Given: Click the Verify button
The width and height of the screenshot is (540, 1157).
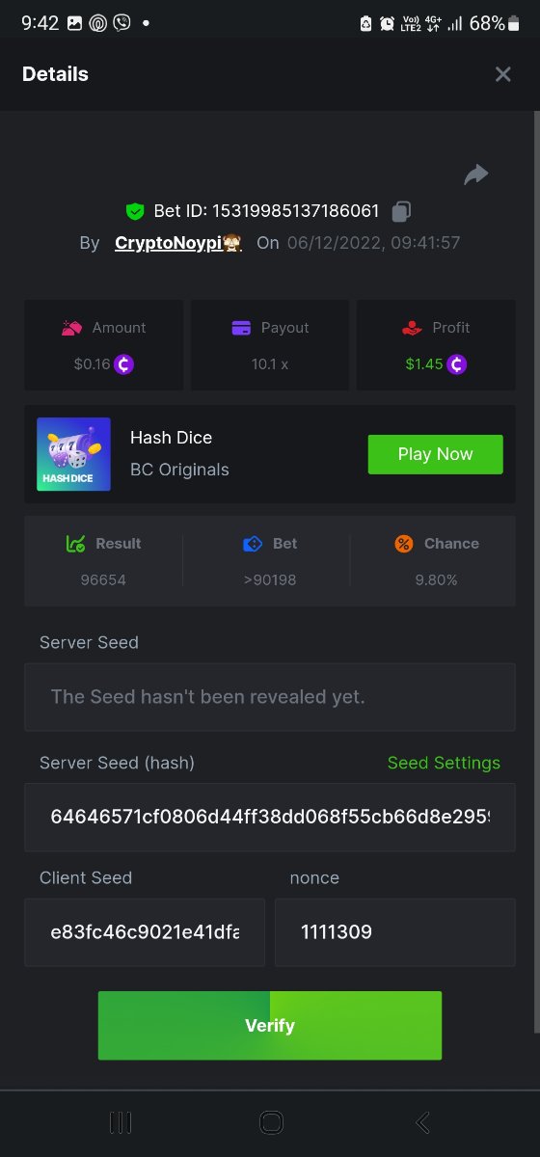Looking at the screenshot, I should pos(270,1026).
